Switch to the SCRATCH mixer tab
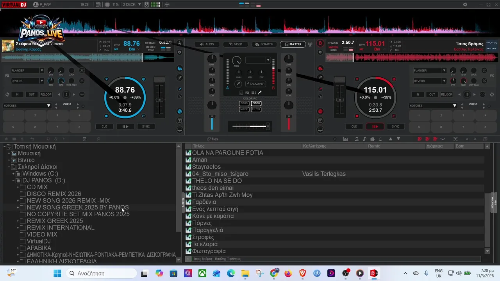This screenshot has width=500, height=281. pyautogui.click(x=264, y=44)
